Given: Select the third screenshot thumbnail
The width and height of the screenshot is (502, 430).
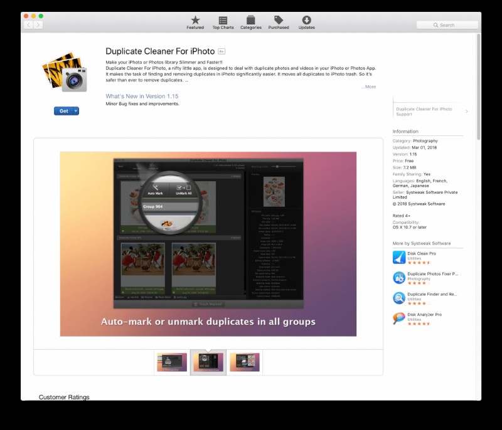Looking at the screenshot, I should coord(245,362).
